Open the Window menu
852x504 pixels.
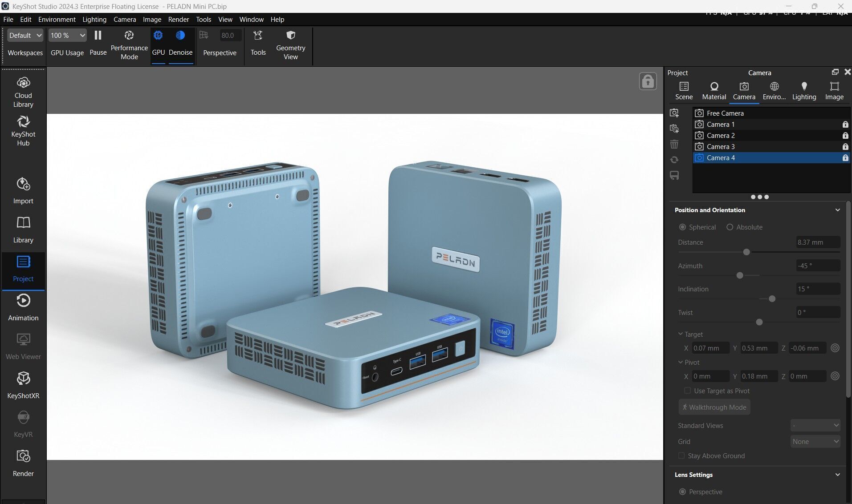(x=251, y=19)
